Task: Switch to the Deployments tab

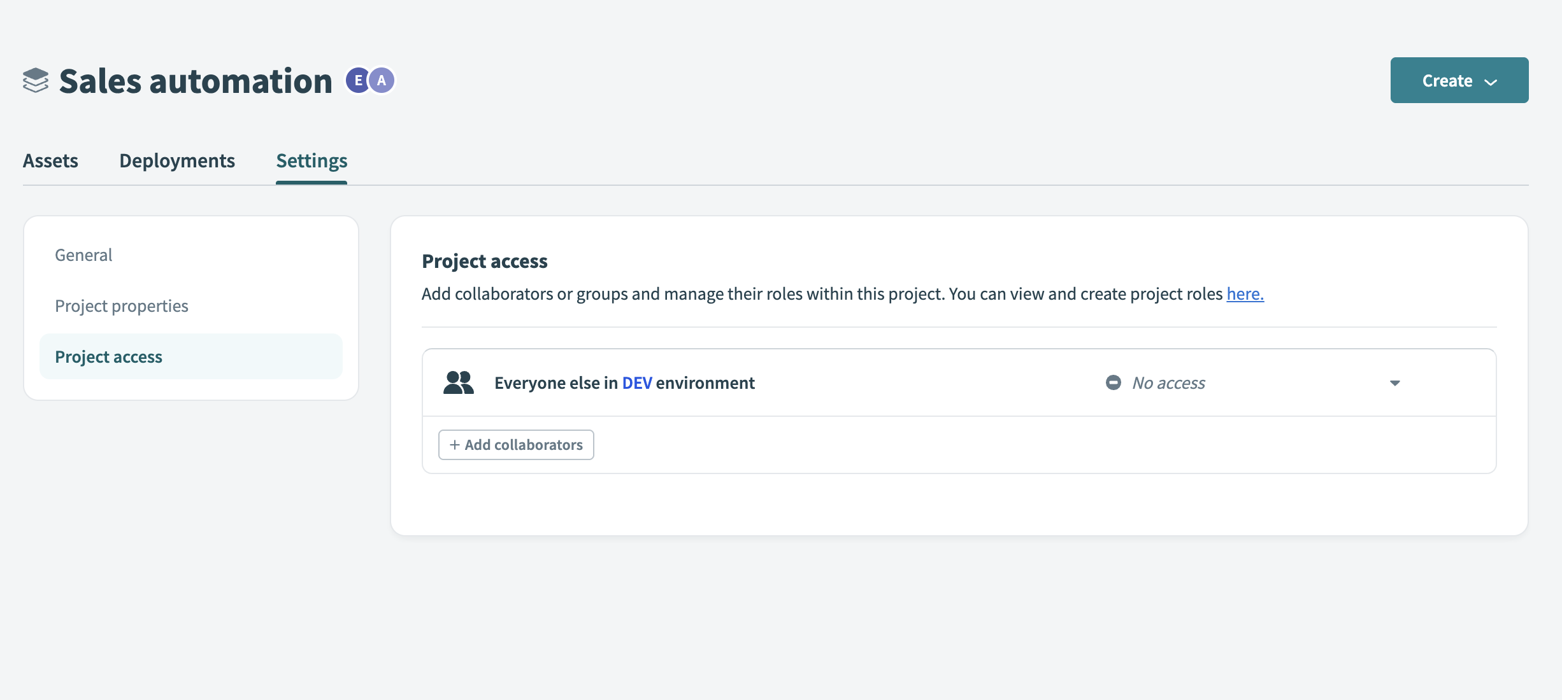Action: 177,161
